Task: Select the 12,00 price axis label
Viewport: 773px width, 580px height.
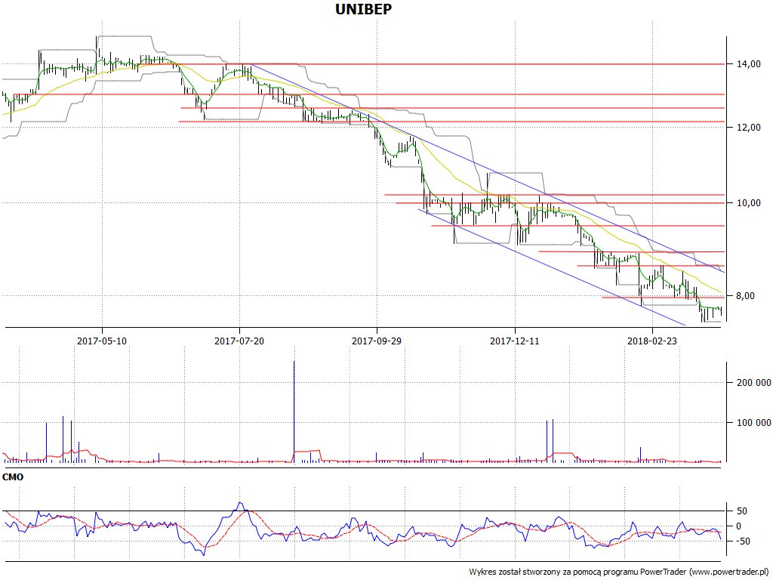Action: click(748, 128)
